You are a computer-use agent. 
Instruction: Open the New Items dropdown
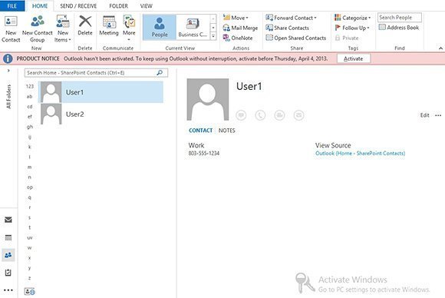point(62,29)
